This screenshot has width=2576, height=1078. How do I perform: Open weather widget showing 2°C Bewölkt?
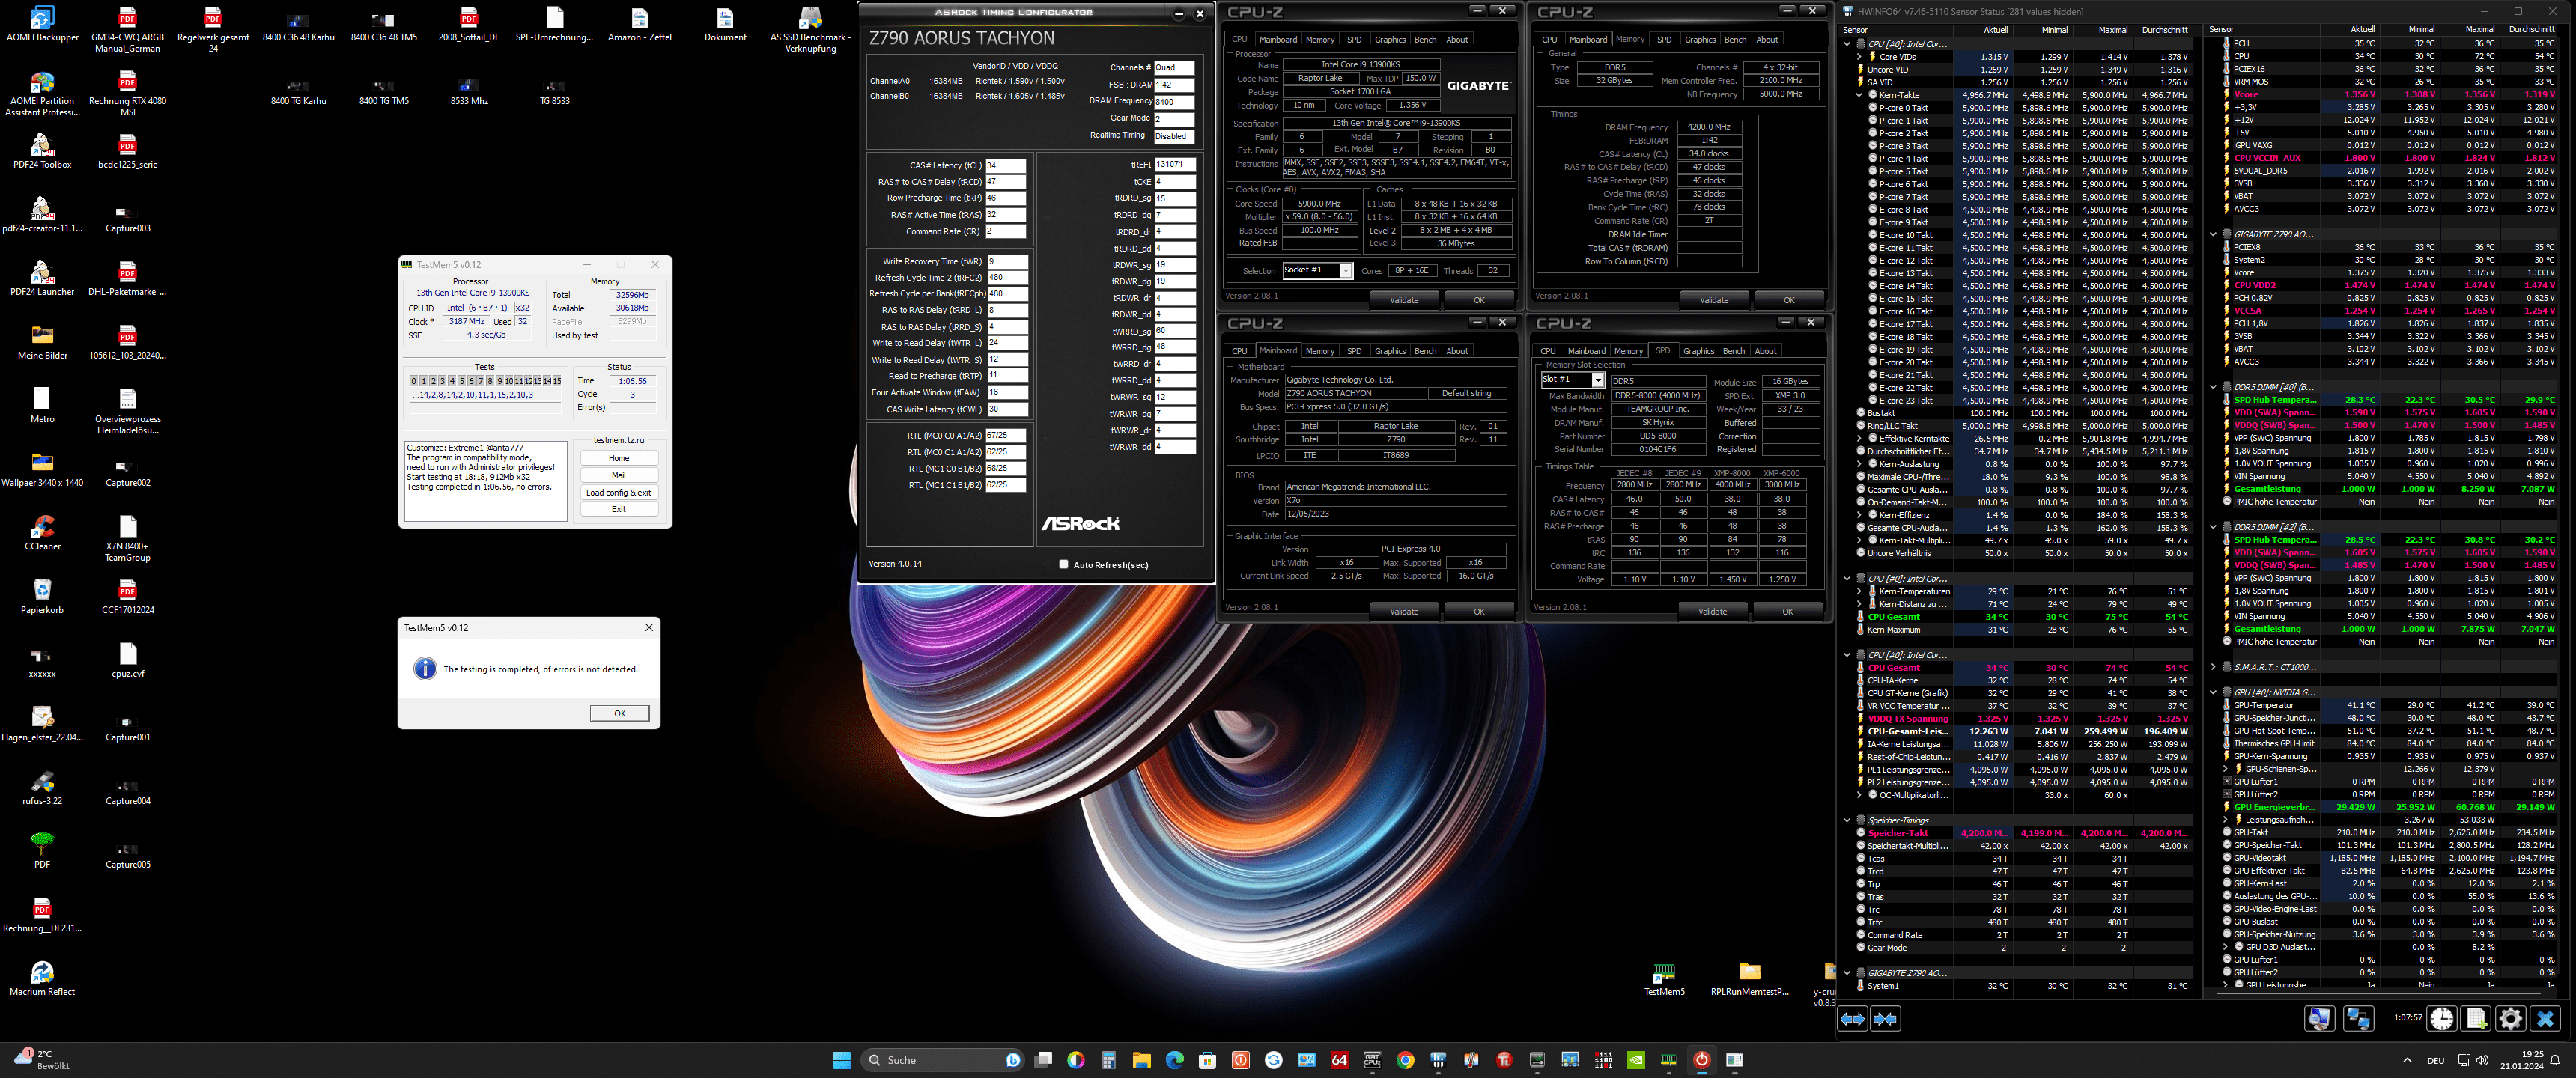[x=42, y=1060]
